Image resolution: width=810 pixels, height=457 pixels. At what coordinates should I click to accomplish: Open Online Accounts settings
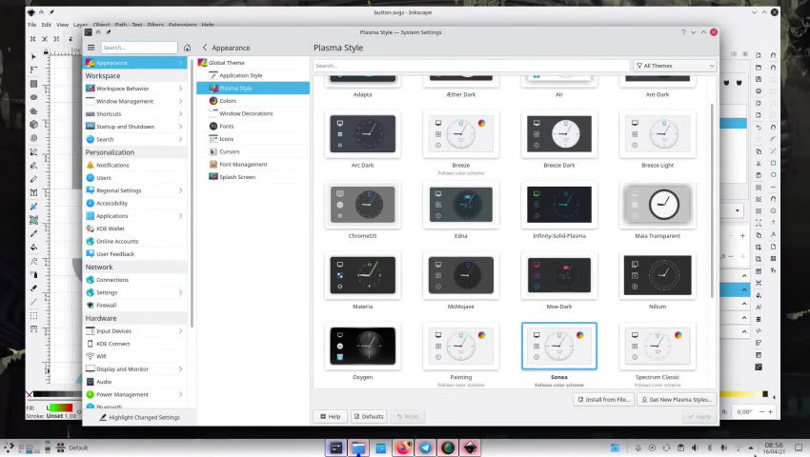click(x=136, y=241)
